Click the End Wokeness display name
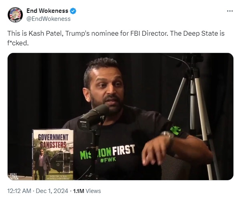Viewport: 239px width, 197px height. (x=47, y=11)
